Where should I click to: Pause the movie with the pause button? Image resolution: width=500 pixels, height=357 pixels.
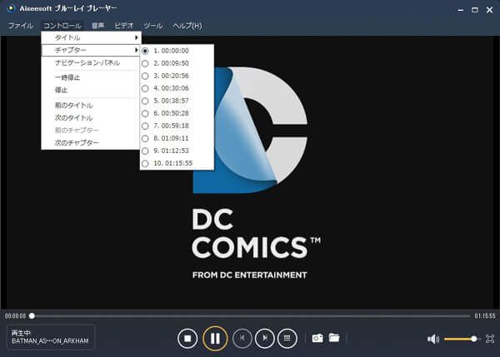pos(215,339)
